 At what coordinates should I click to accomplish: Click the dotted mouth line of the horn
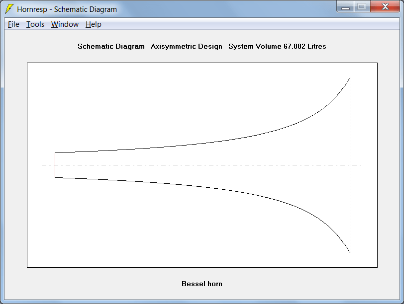point(350,165)
